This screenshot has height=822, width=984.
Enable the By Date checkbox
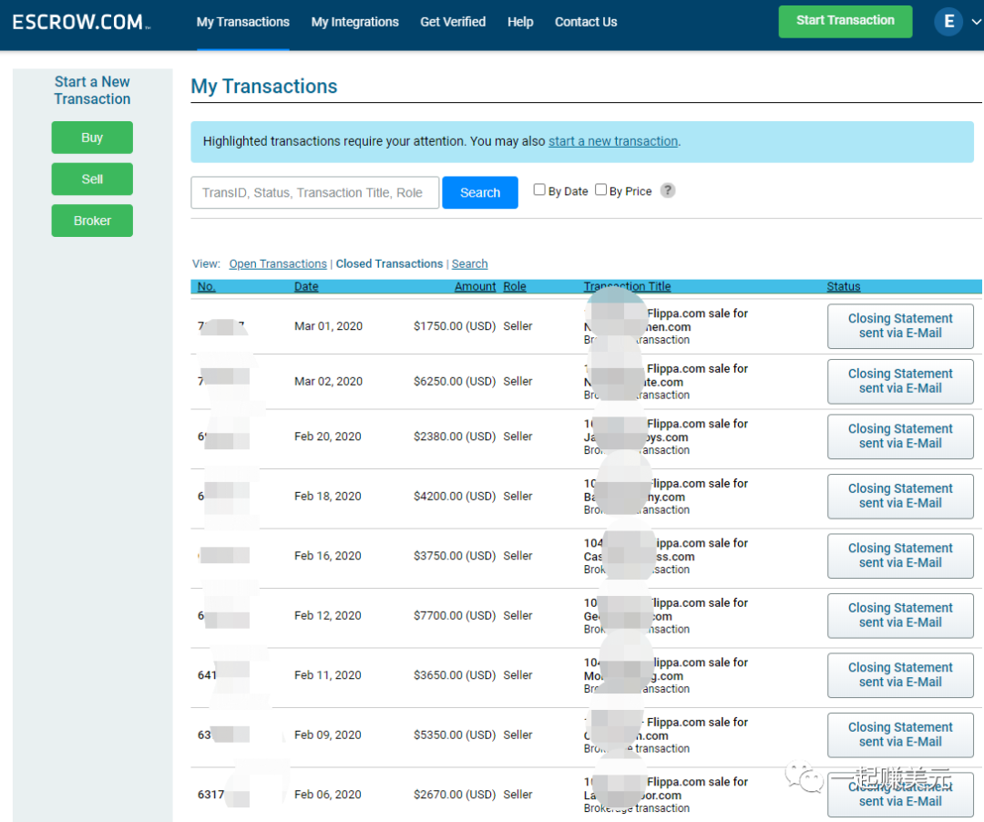[x=539, y=190]
